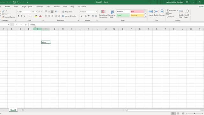
Task: Add a new sheet with the plus button
Action: (23, 110)
